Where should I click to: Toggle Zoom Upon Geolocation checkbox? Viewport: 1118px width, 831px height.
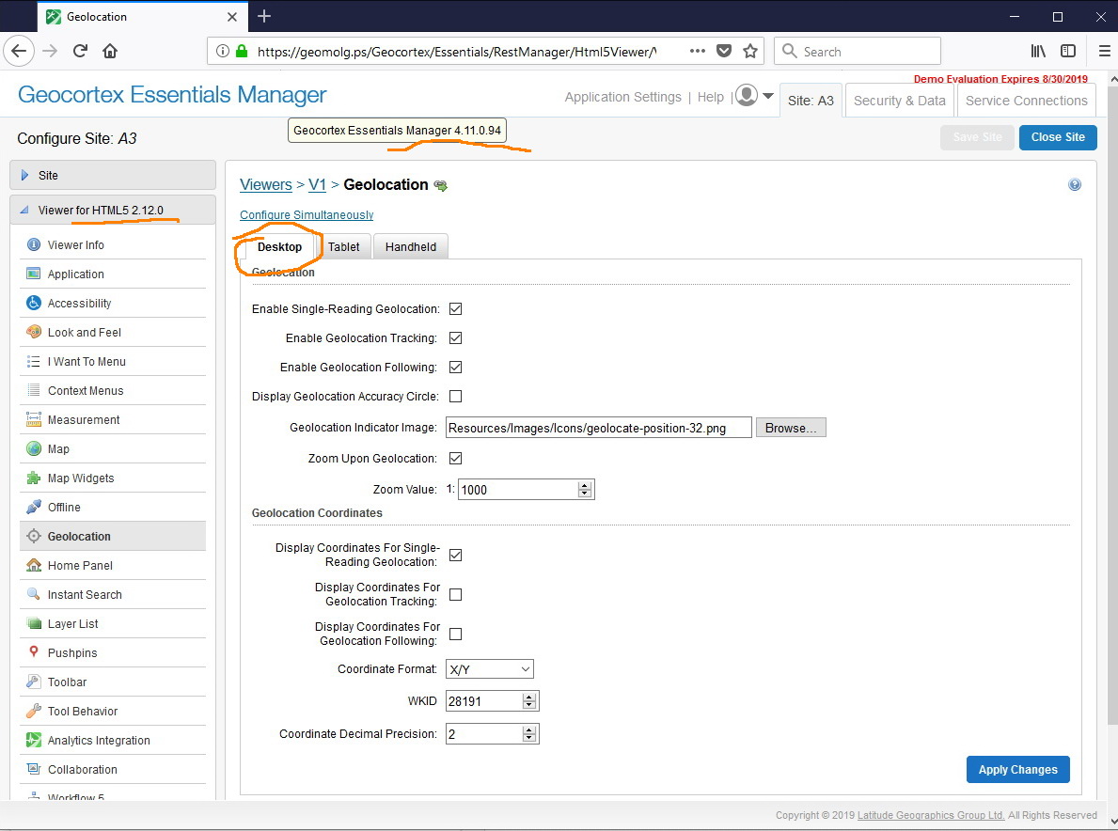pyautogui.click(x=456, y=458)
